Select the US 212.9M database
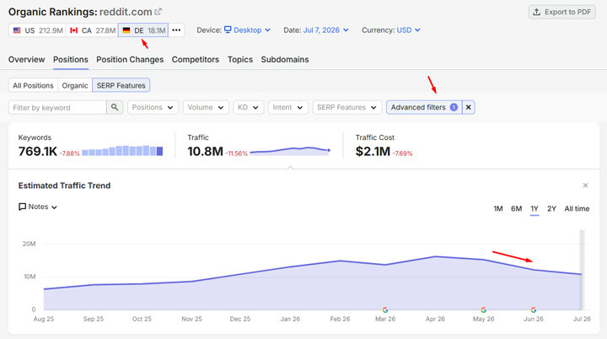 click(38, 30)
